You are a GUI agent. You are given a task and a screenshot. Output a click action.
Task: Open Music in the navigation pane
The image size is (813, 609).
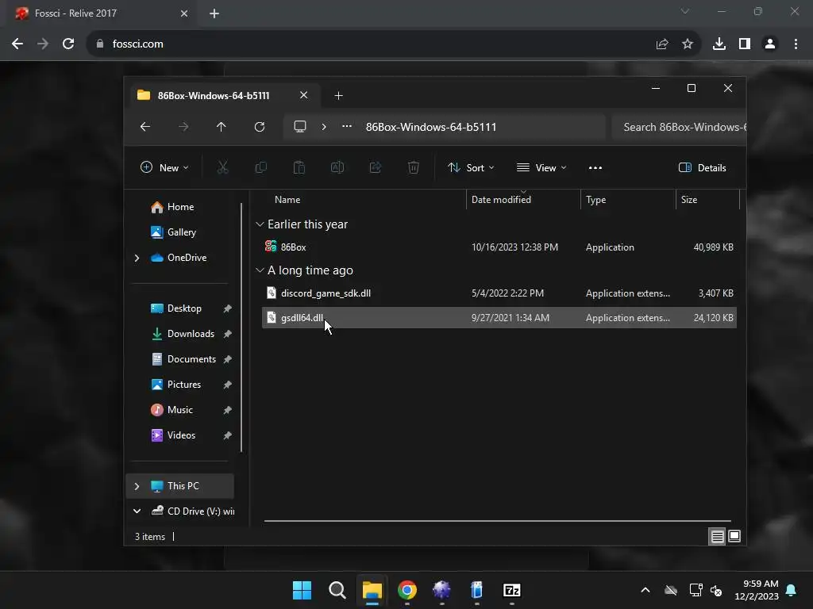[x=179, y=410]
